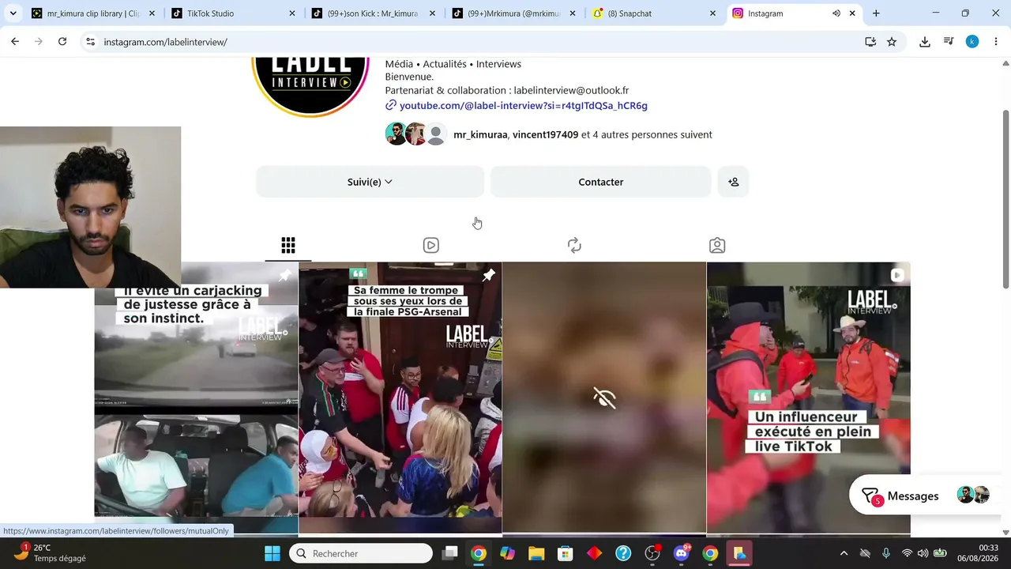Open Chrome downloads icon
1011x569 pixels.
[925, 42]
